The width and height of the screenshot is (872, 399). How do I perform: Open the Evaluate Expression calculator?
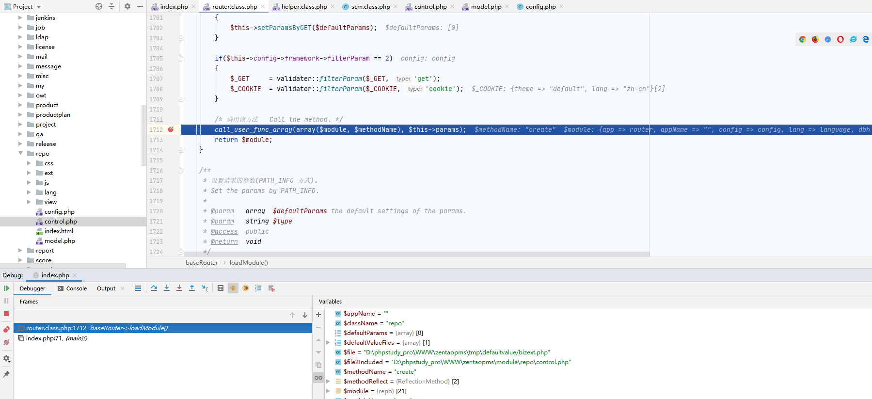pos(221,288)
